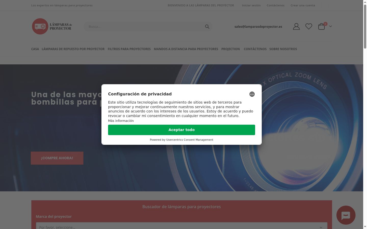Open SOBRE NOSOTROS menu item
This screenshot has width=367, height=229.
point(283,49)
